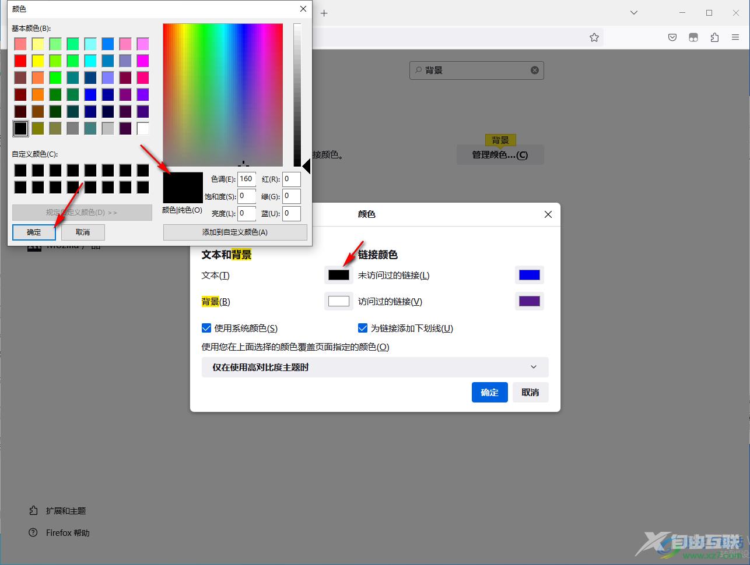Pick a hue in the rainbow color spectrum
750x565 pixels.
223,95
